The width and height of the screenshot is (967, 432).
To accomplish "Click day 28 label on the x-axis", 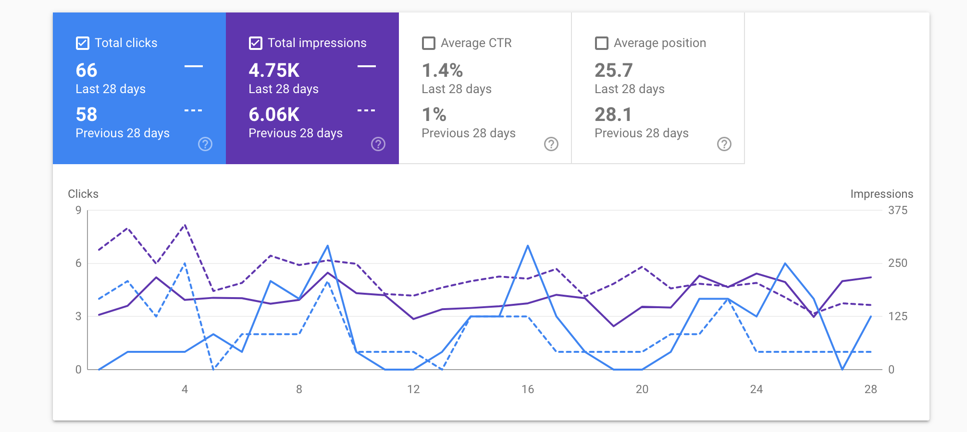I will (870, 389).
